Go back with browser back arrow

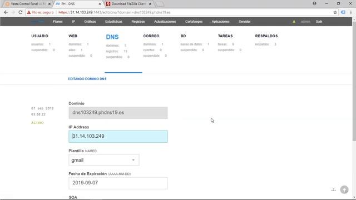point(6,12)
